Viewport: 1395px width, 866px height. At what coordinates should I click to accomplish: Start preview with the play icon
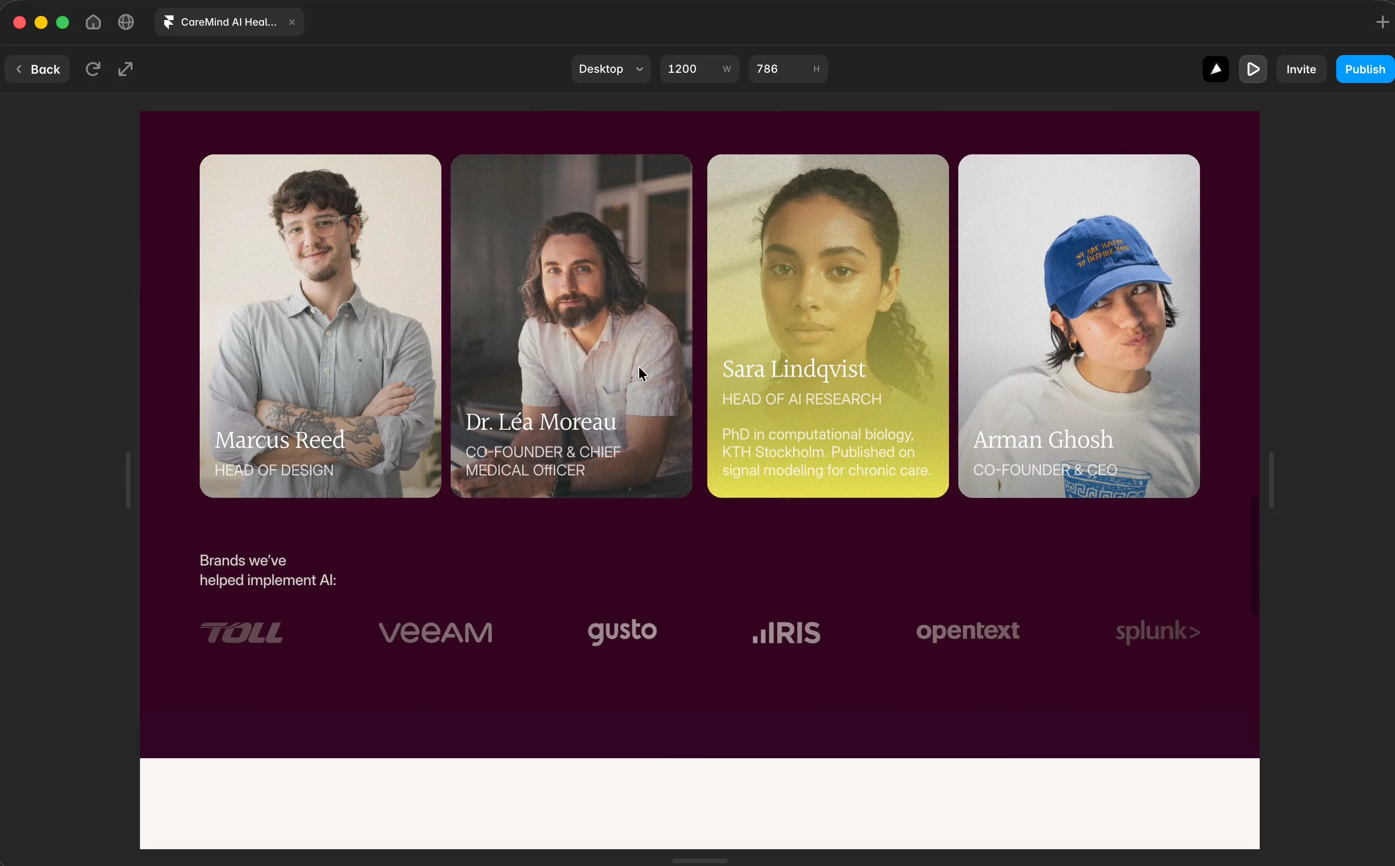point(1253,70)
